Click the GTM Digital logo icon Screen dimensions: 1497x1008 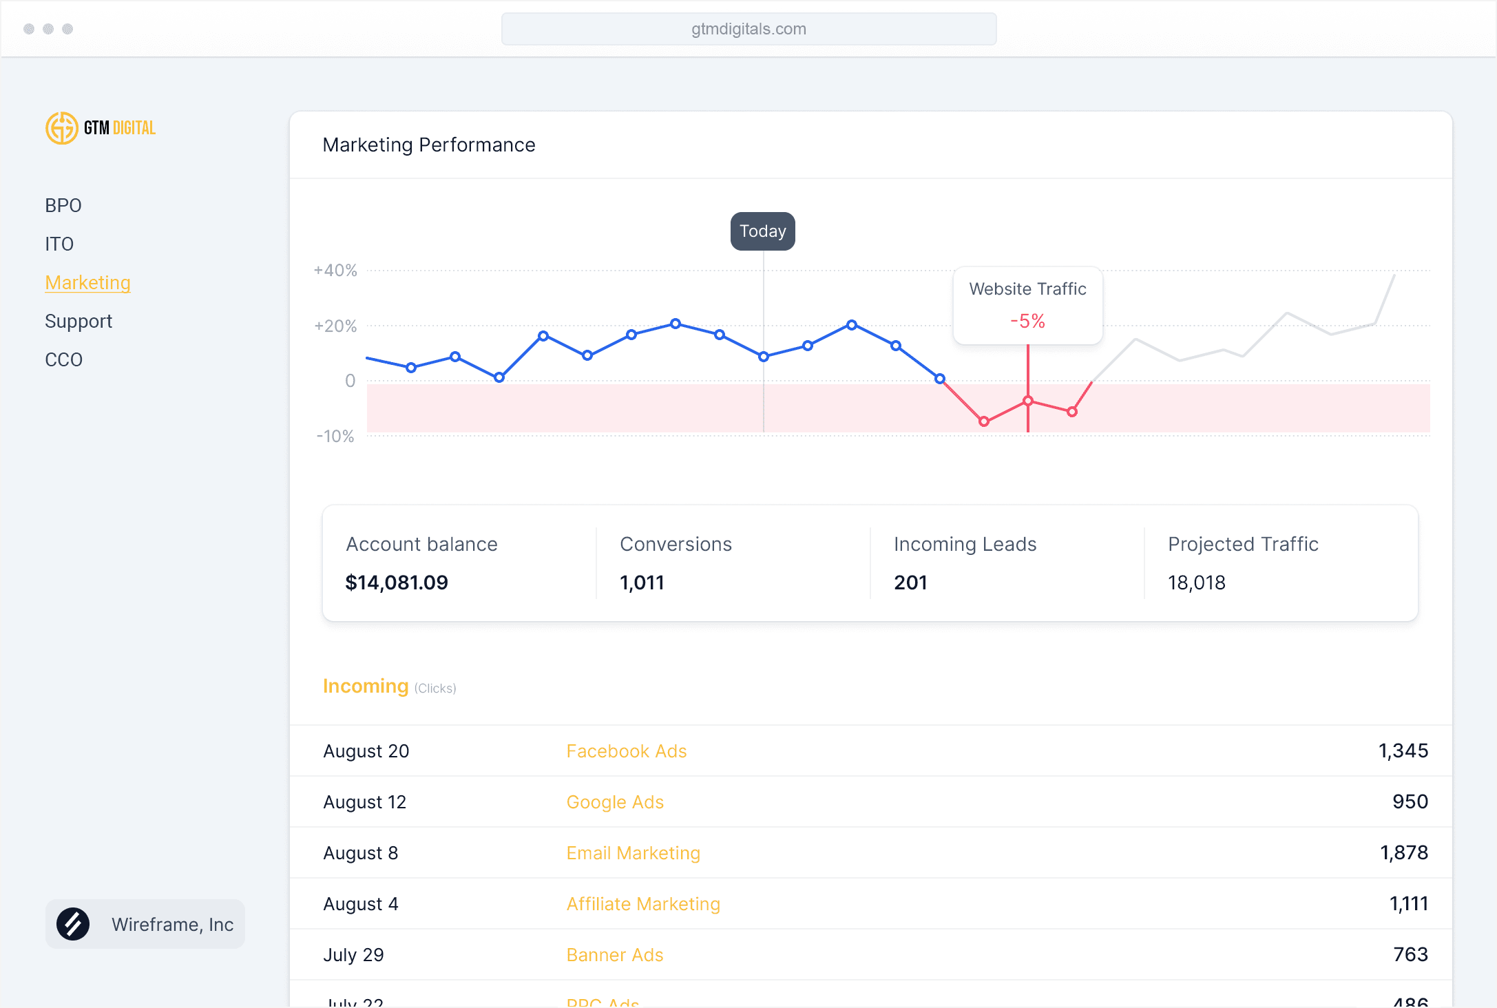[62, 128]
